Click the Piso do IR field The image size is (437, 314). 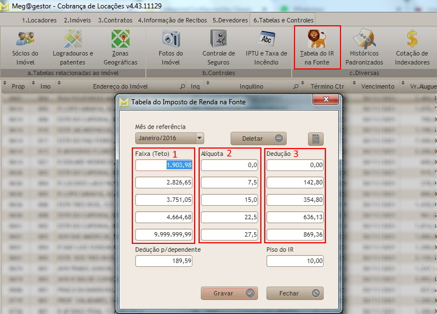[295, 261]
